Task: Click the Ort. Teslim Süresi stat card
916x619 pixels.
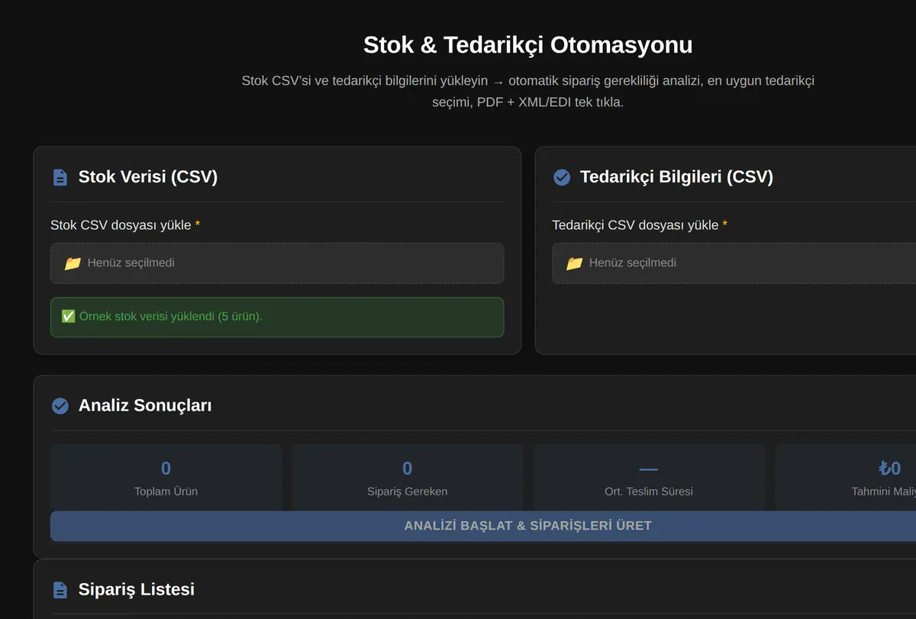Action: pyautogui.click(x=648, y=478)
